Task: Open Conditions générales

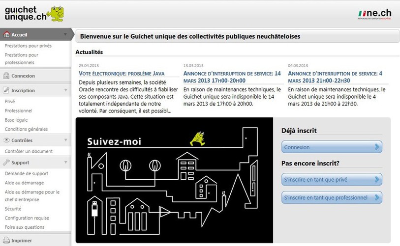Action: tap(26, 129)
